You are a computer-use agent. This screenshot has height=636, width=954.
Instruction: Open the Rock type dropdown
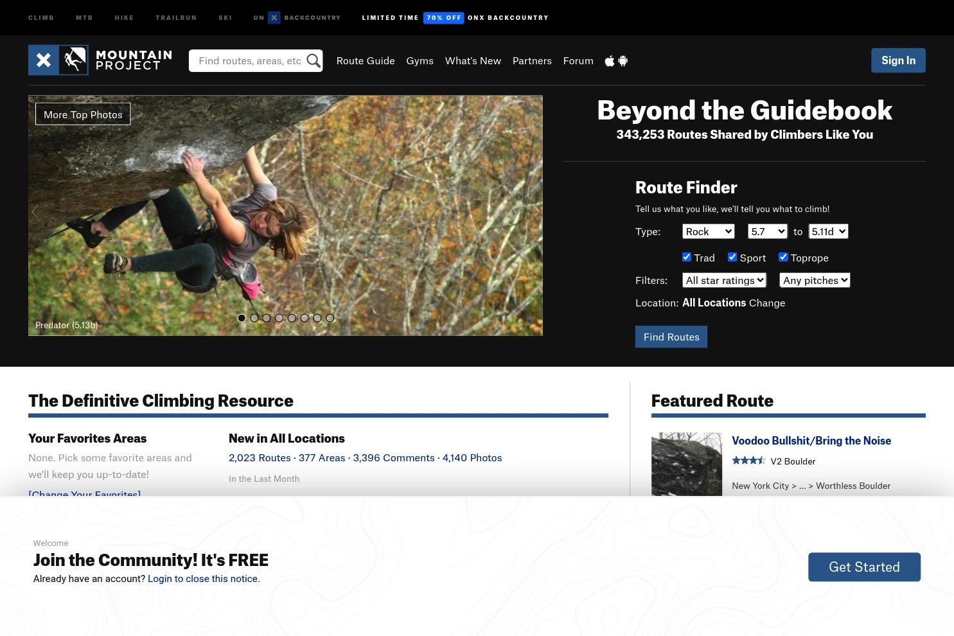pyautogui.click(x=708, y=231)
